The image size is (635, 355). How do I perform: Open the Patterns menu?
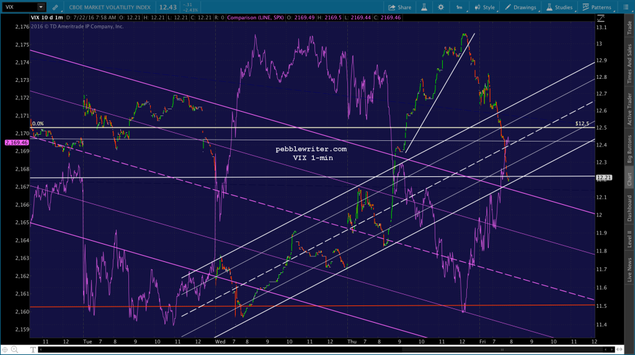tap(597, 7)
